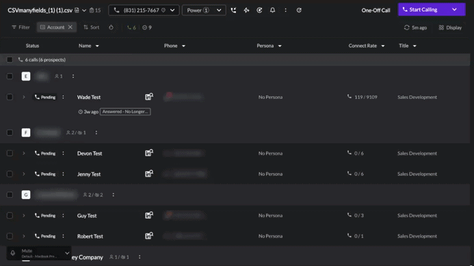
Task: Click the phone settings call icon in toolbar
Action: pos(233,10)
